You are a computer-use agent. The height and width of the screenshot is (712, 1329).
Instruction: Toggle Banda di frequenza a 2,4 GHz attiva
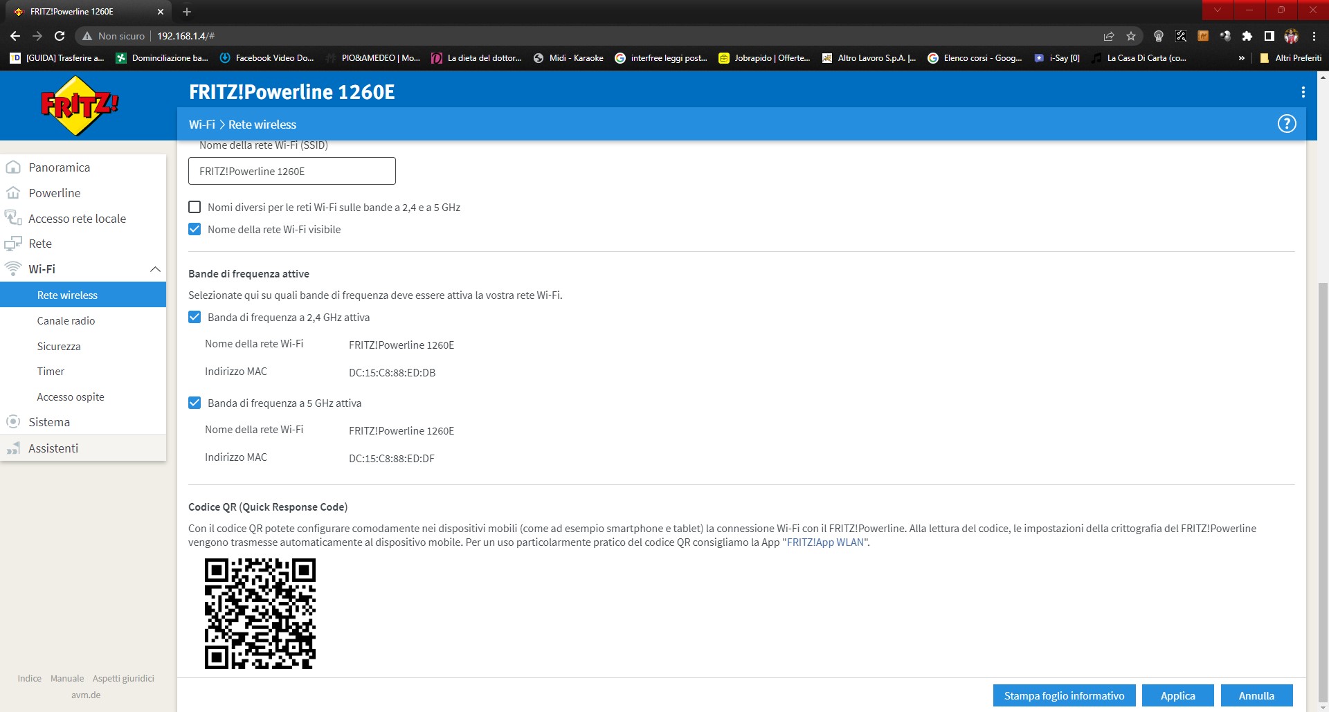pos(195,317)
